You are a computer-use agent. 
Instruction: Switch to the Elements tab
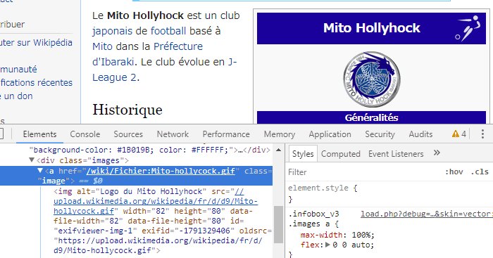tap(39, 134)
